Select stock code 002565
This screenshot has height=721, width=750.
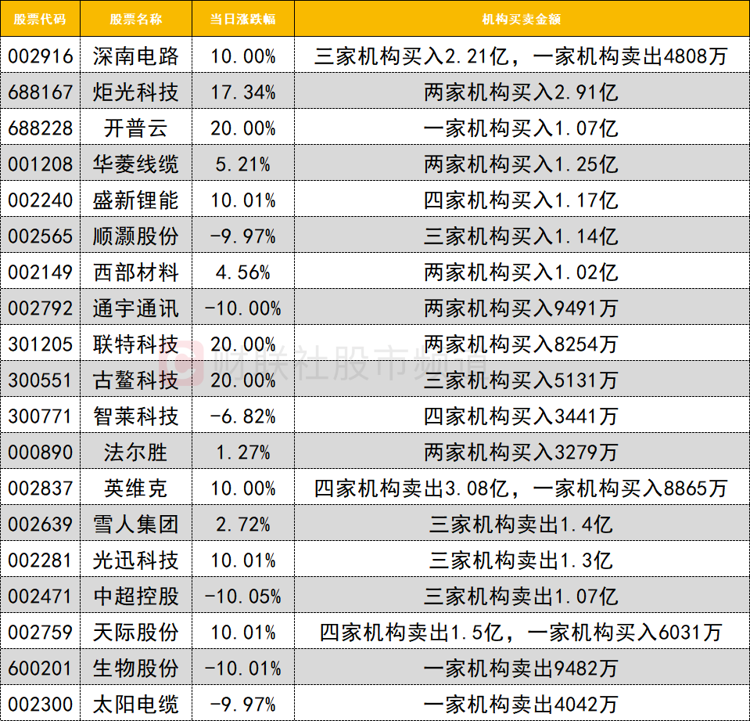coord(40,236)
